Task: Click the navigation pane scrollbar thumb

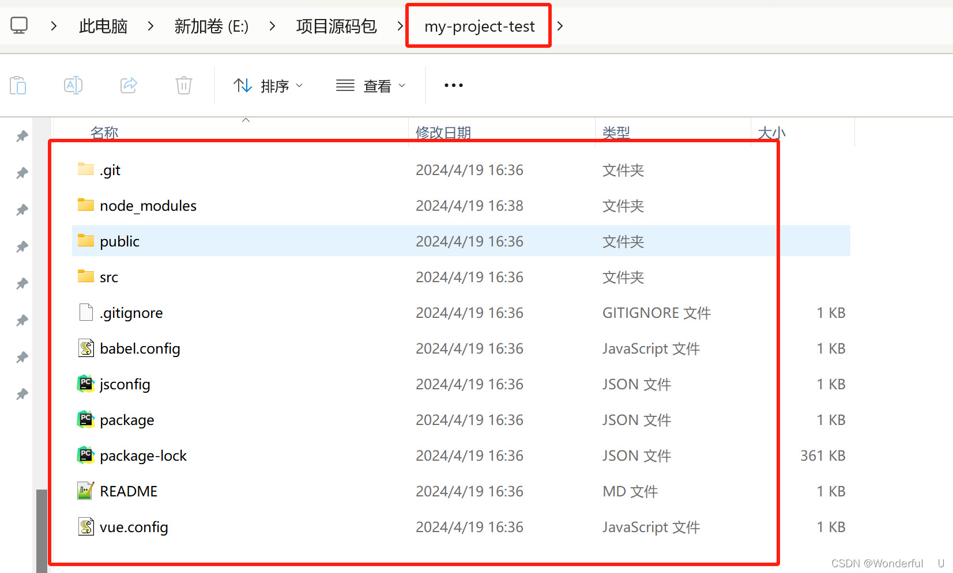Action: (x=42, y=530)
